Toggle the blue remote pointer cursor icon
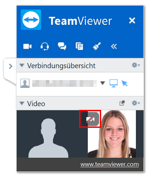The image size is (147, 175). (x=125, y=83)
